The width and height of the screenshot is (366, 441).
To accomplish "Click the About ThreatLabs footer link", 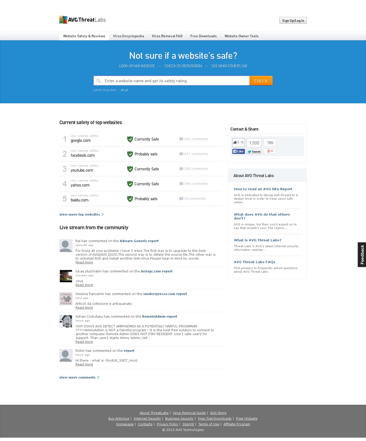I will pos(154,413).
